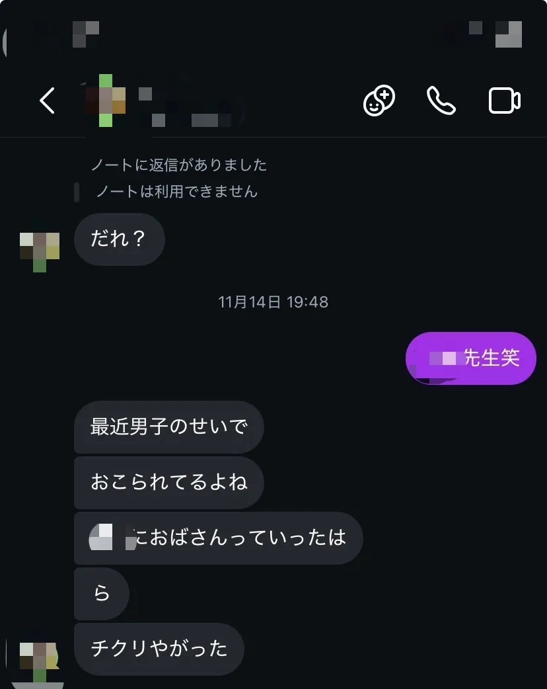Start a video call with camera icon
Image resolution: width=547 pixels, height=689 pixels.
pyautogui.click(x=505, y=101)
